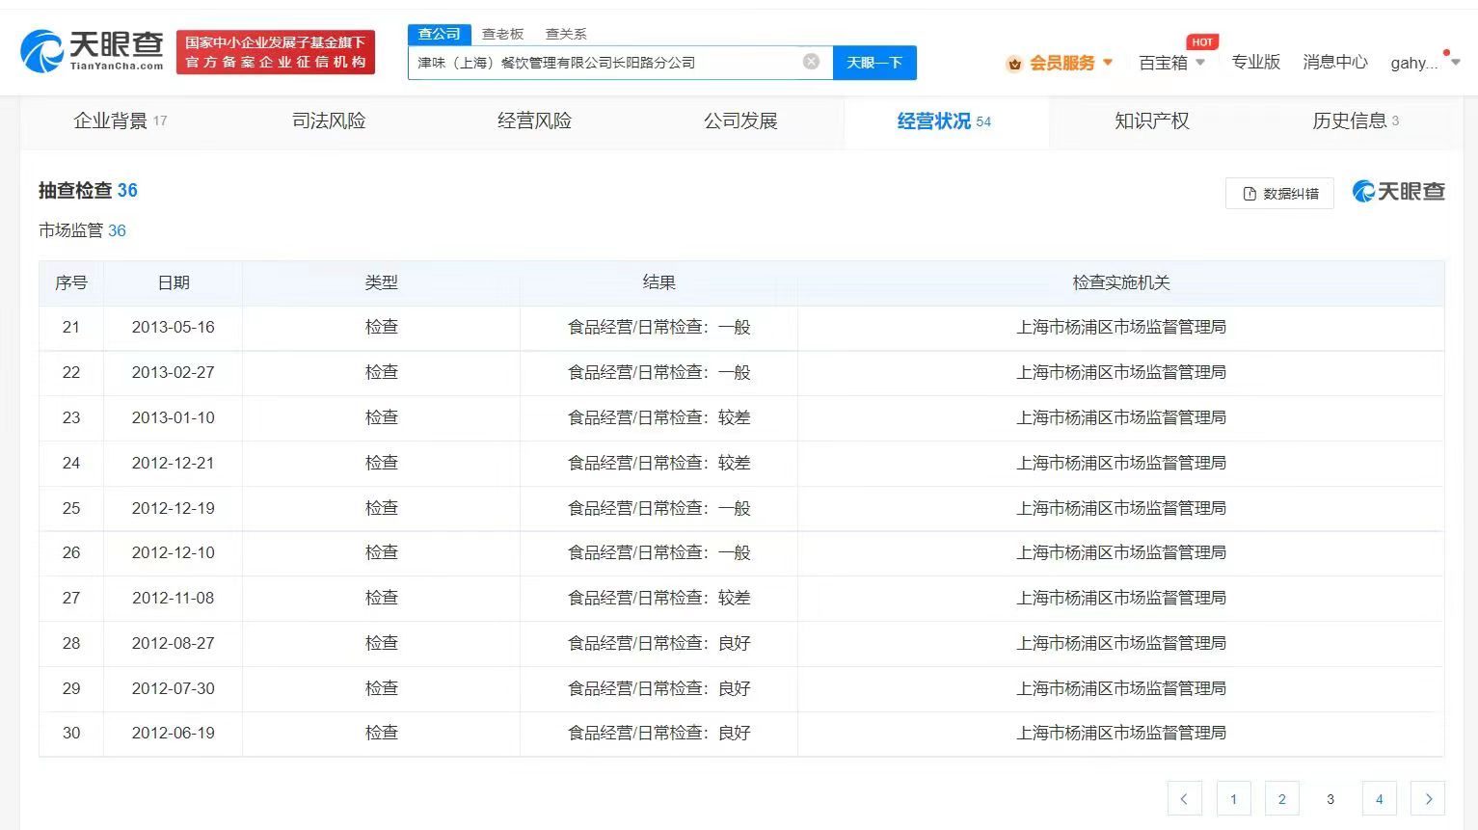1478x830 pixels.
Task: Select current page 3 in pagination
Action: [x=1330, y=798]
